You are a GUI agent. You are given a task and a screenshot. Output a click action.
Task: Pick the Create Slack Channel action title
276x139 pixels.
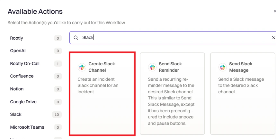pyautogui.click(x=102, y=67)
